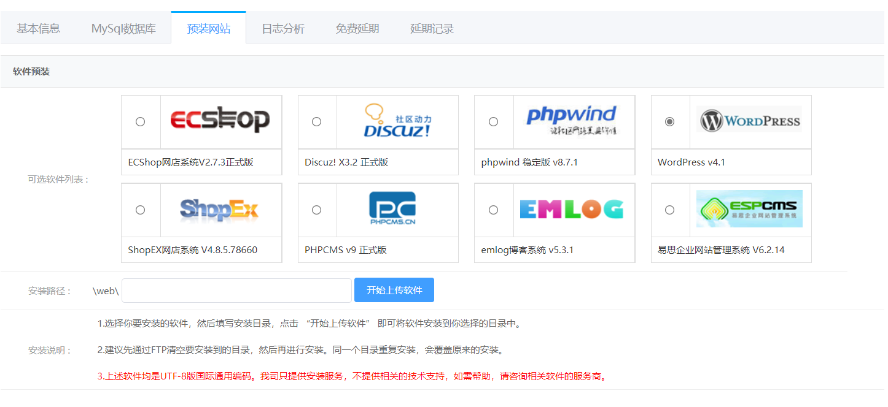
Task: Open the 预装网站 tab
Action: tap(209, 28)
